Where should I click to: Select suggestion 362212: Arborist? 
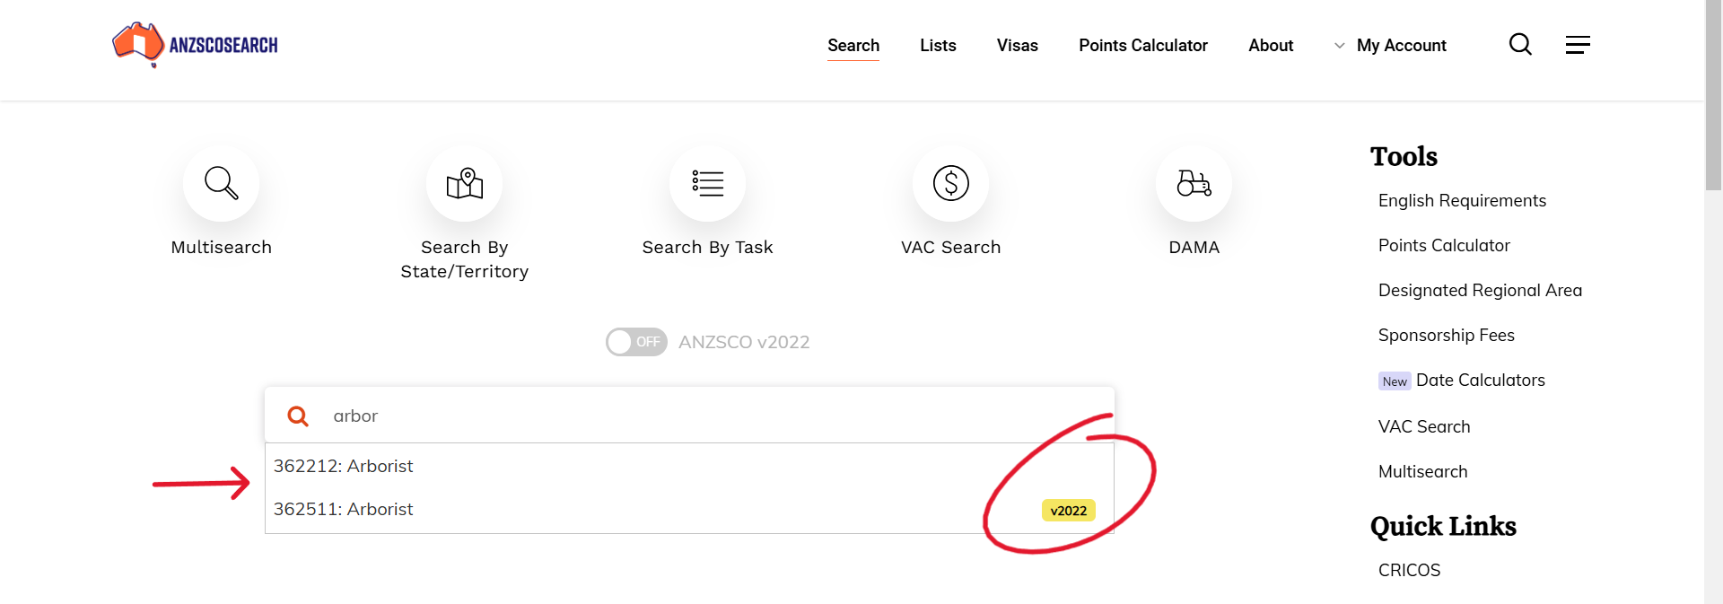(689, 466)
